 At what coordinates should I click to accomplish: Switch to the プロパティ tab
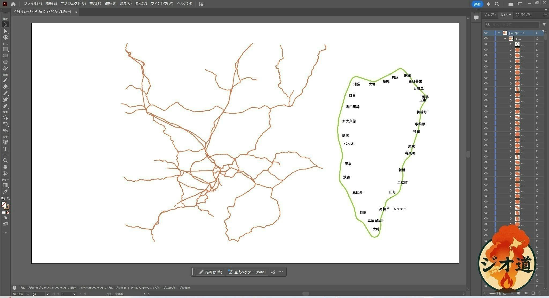[490, 15]
